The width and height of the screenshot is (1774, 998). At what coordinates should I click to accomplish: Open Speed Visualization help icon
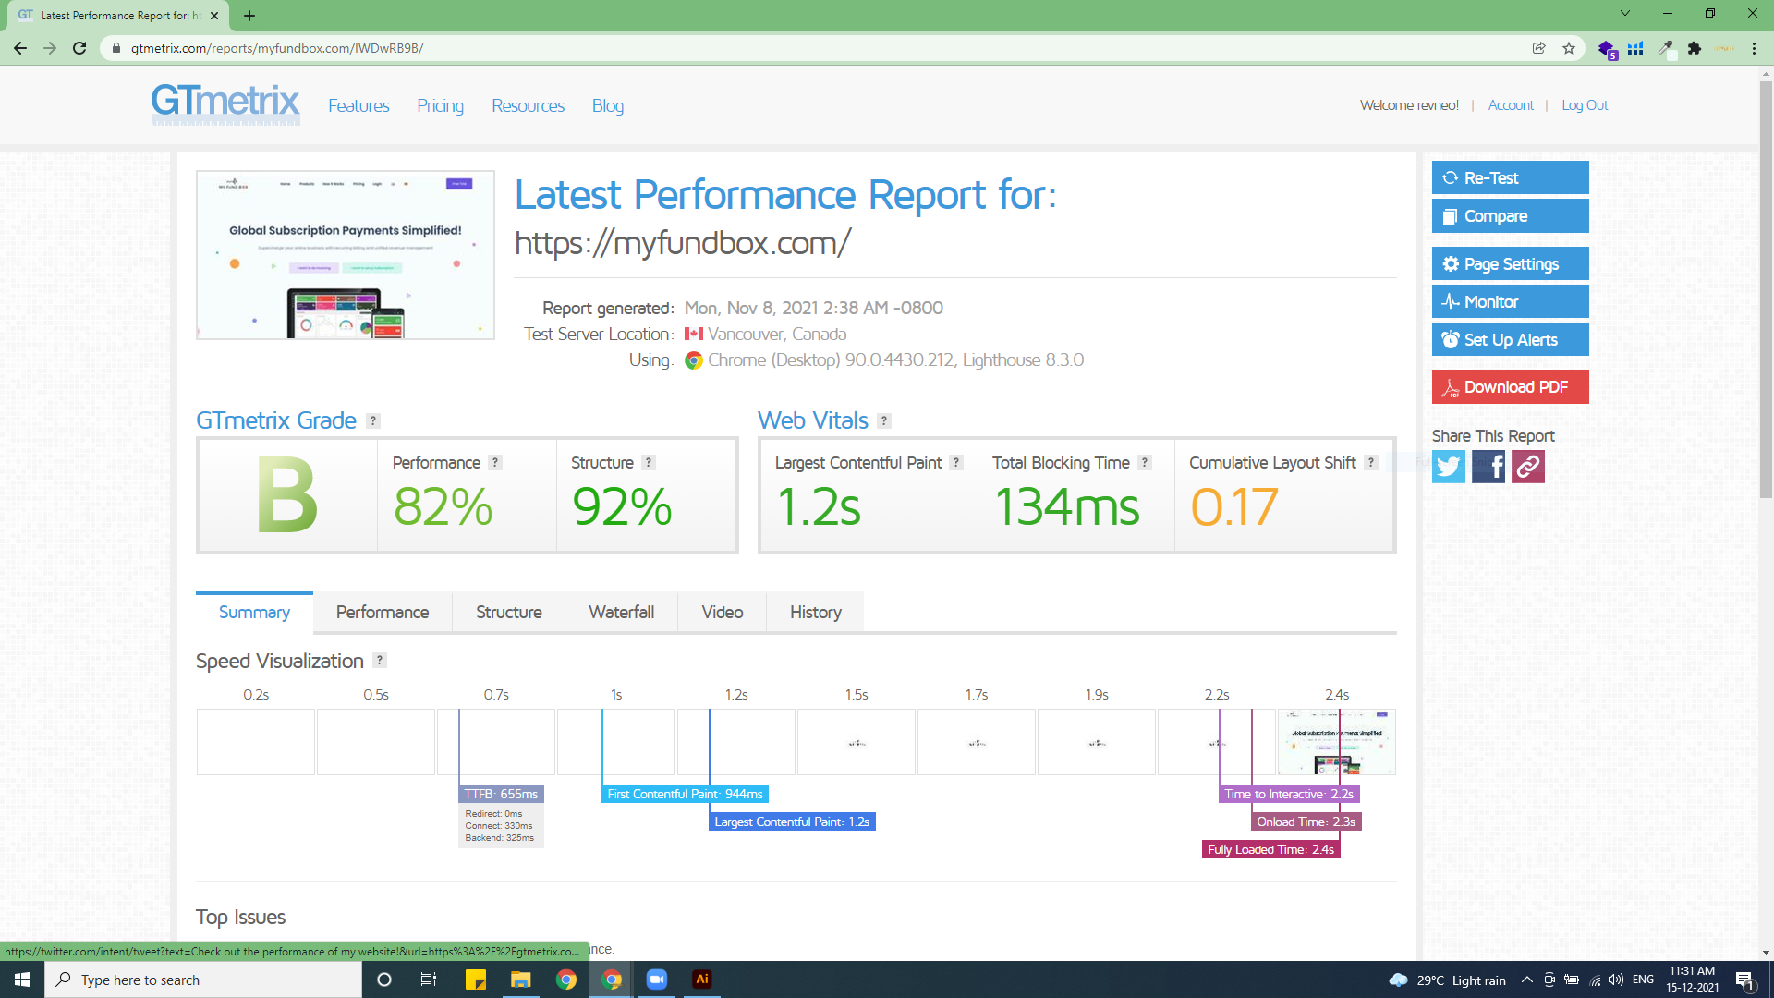click(x=380, y=660)
